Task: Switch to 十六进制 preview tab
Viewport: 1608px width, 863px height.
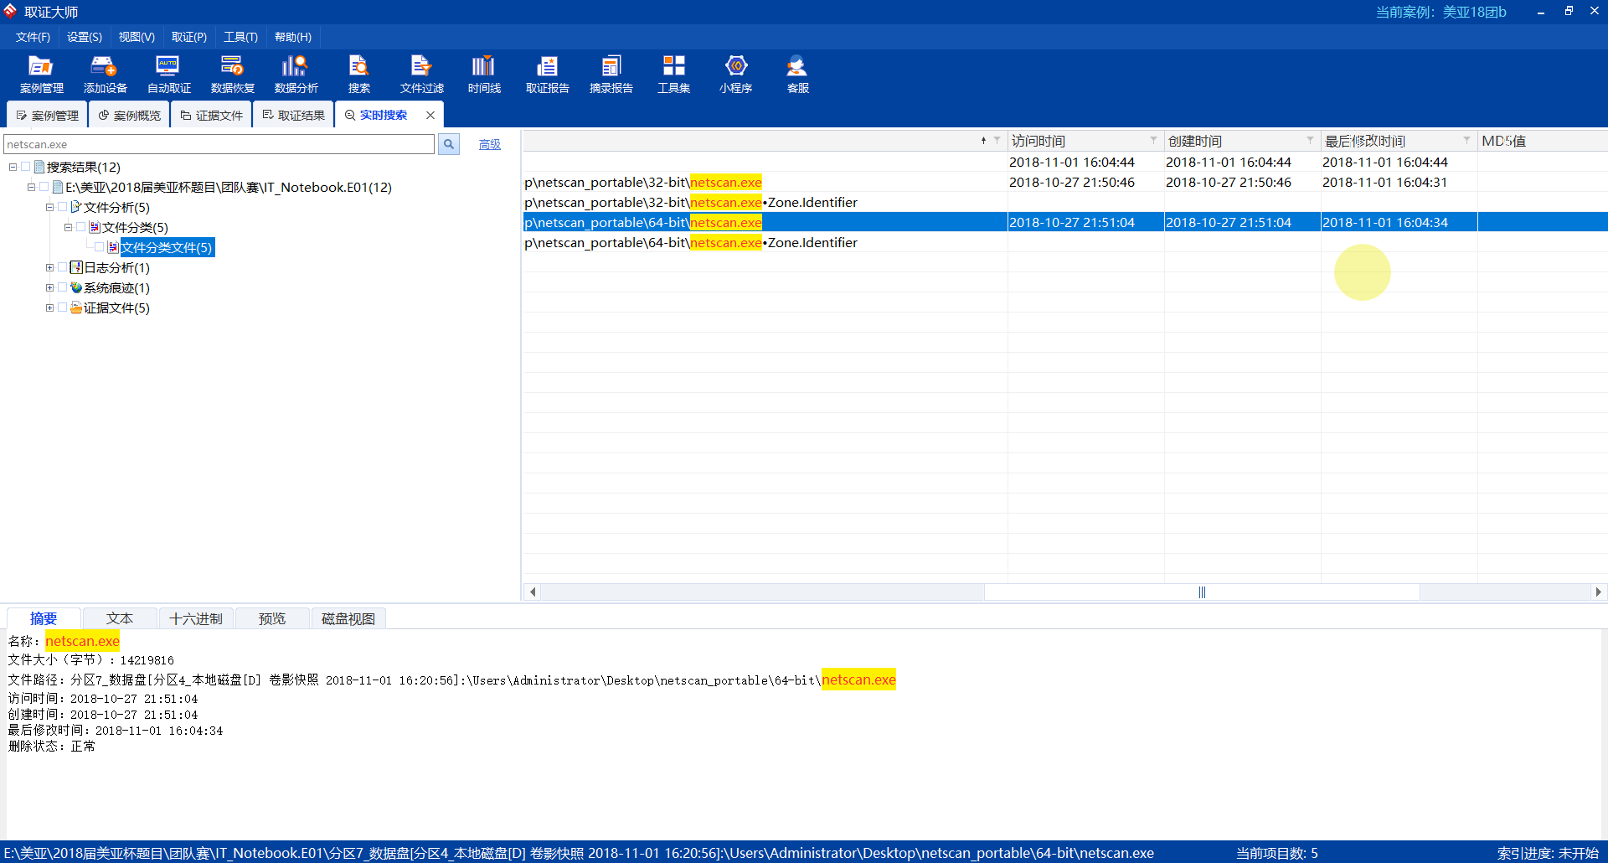Action: click(196, 618)
